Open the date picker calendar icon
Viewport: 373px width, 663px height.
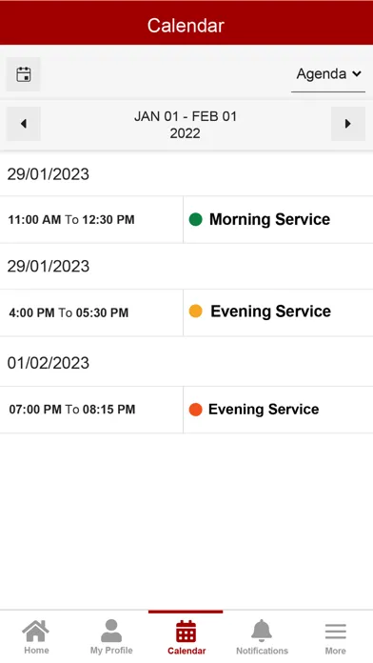pyautogui.click(x=23, y=74)
